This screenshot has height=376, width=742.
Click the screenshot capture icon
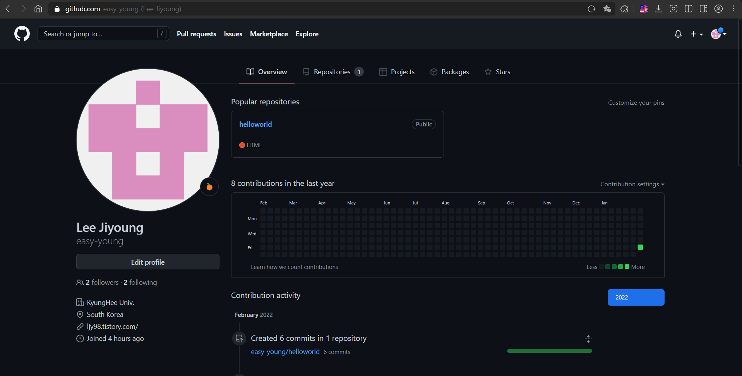tap(673, 9)
